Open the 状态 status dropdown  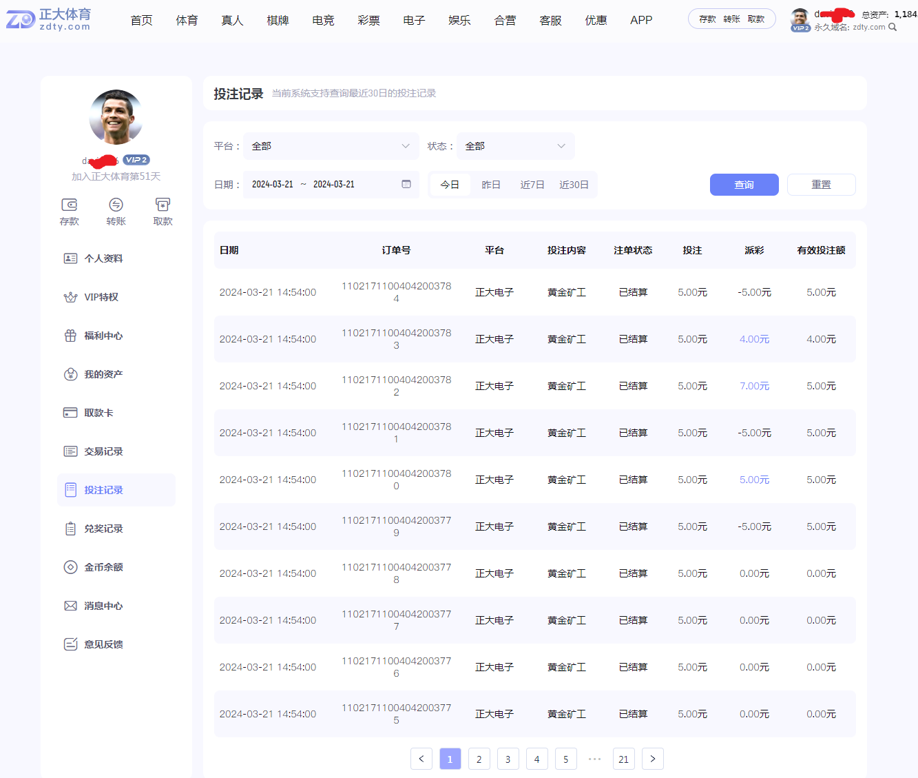516,146
